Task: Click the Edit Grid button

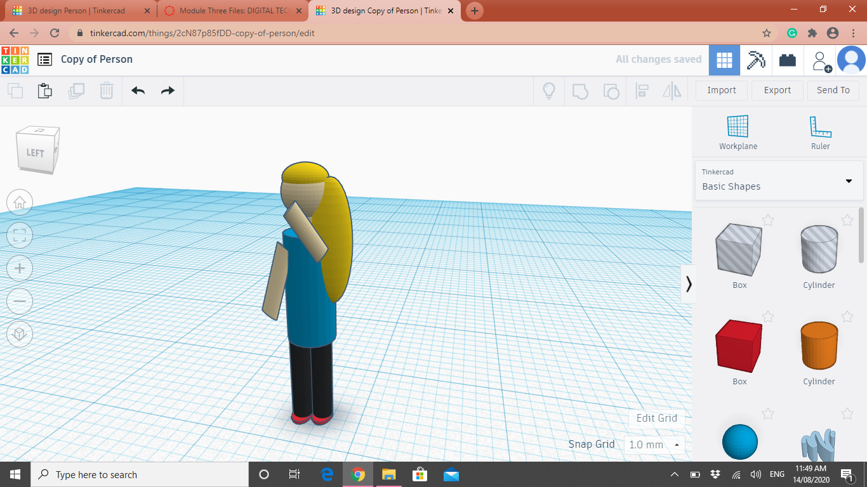Action: 656,418
